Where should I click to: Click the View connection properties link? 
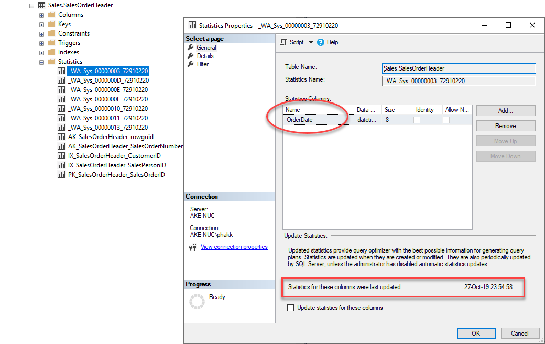pyautogui.click(x=234, y=246)
